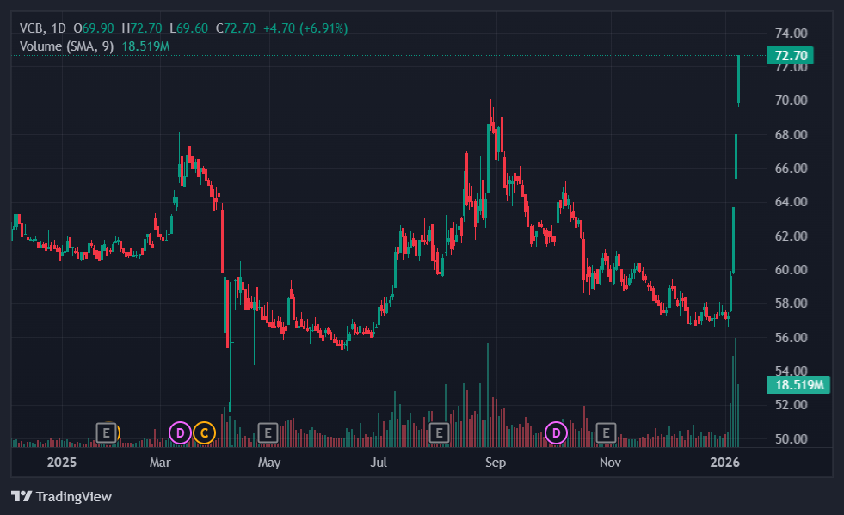This screenshot has height=515, width=844.
Task: Select the earnings E marker after July
Action: tap(439, 432)
